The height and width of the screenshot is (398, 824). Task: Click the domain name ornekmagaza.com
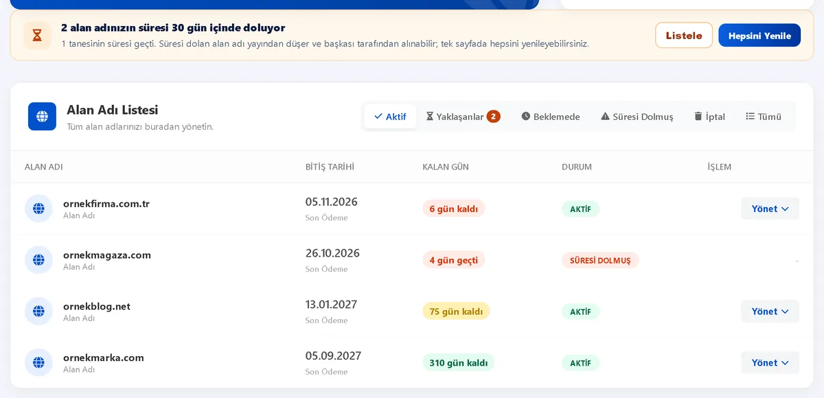point(107,255)
